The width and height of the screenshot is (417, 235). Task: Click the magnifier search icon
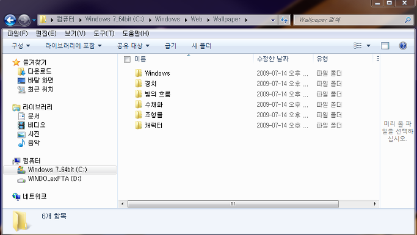[408, 20]
